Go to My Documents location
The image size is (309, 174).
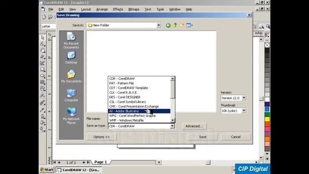click(x=71, y=76)
